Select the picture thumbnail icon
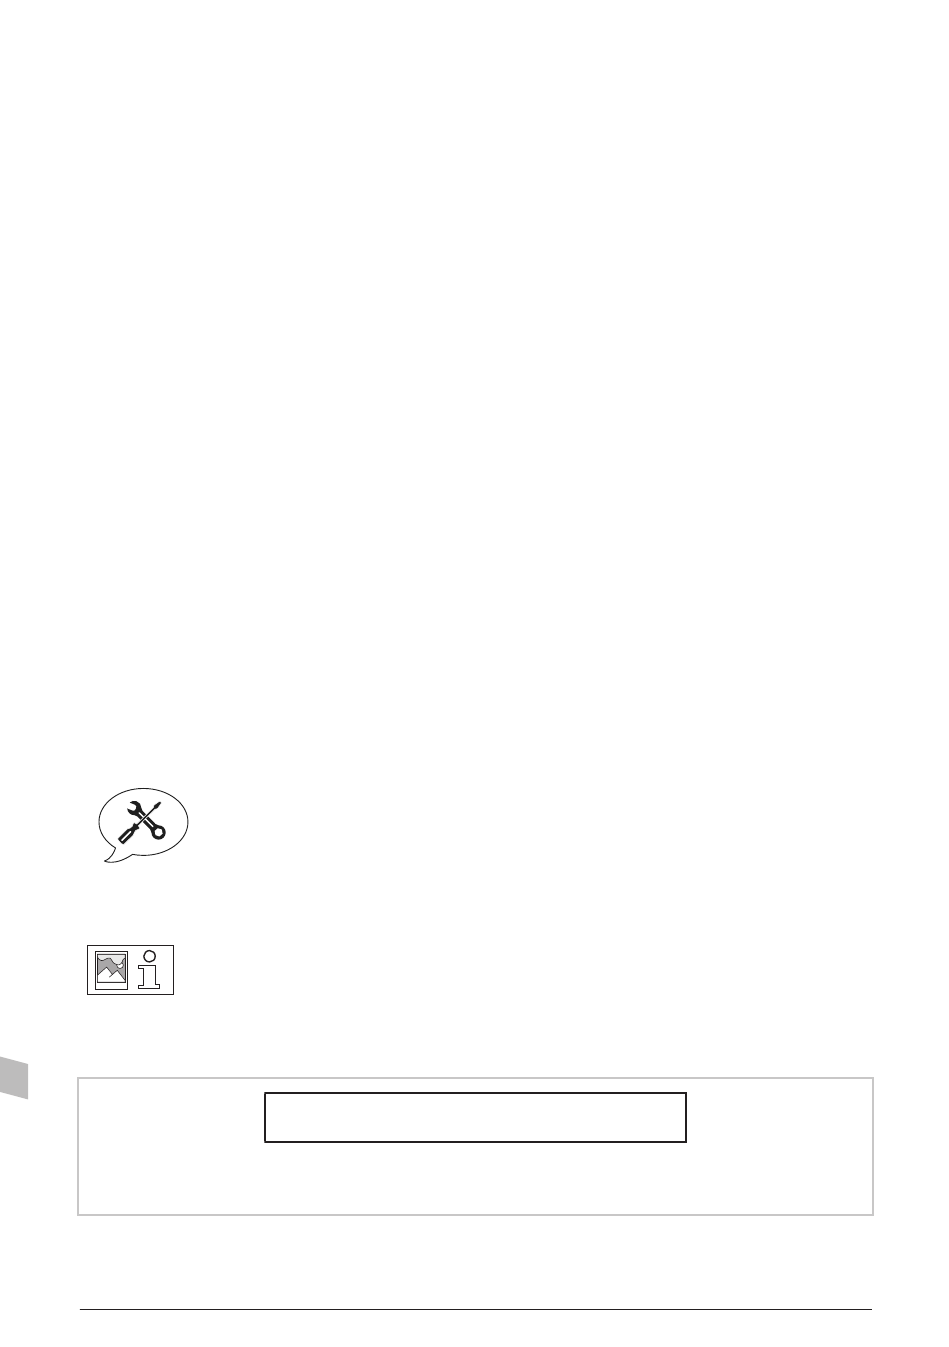949x1347 pixels. click(111, 970)
